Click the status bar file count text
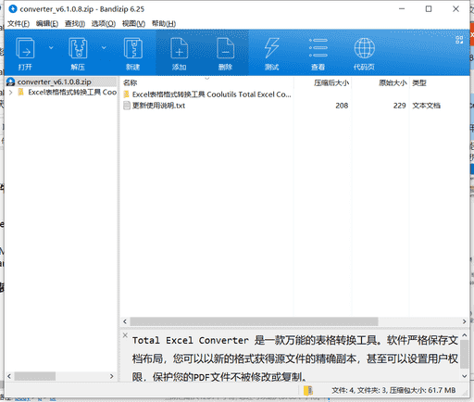 click(393, 391)
